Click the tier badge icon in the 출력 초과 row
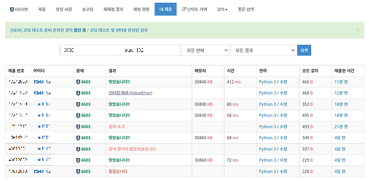Screen dimensions: 369x181 [78, 126]
